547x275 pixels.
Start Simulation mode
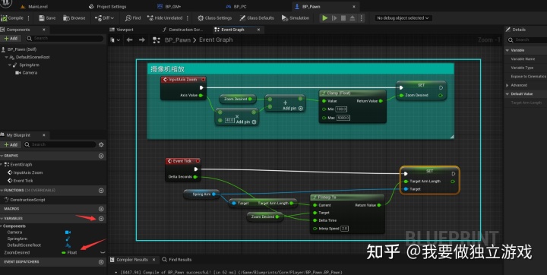click(x=295, y=17)
